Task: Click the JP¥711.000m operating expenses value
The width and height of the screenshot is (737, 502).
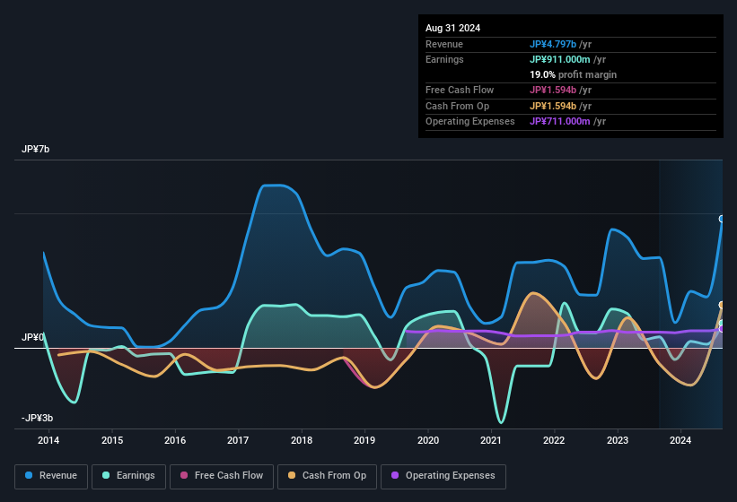Action: tap(560, 122)
